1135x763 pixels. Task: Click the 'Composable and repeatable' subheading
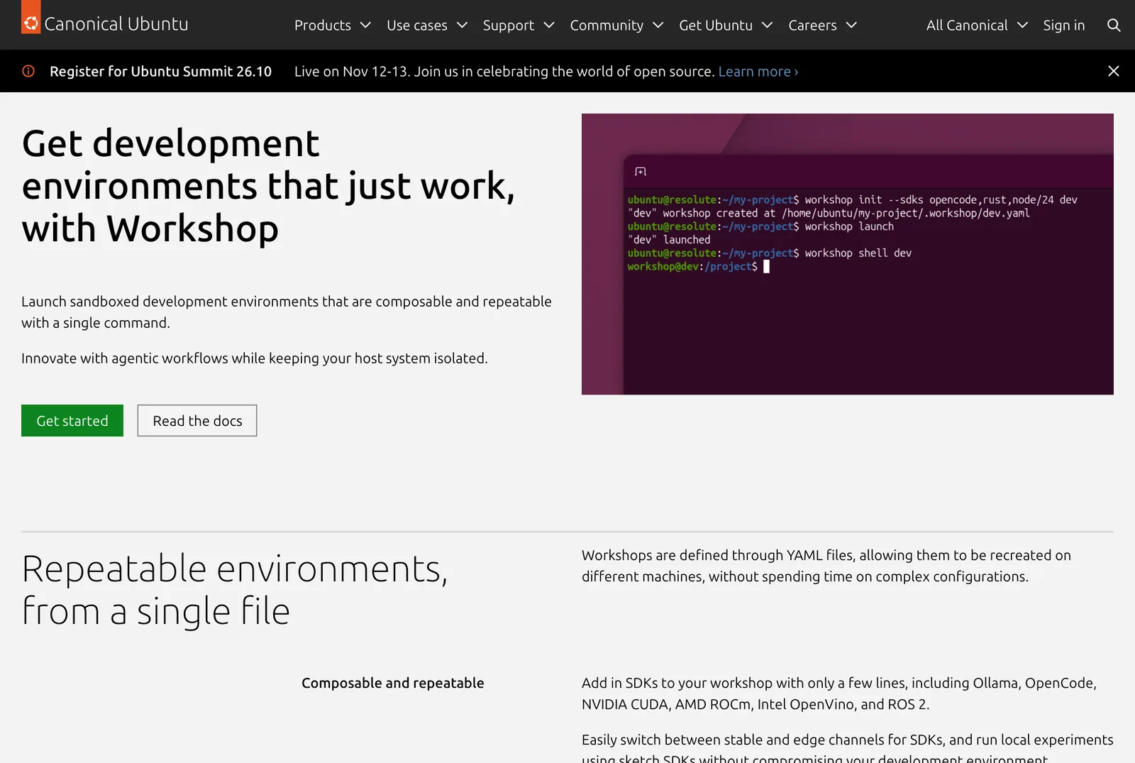(393, 683)
